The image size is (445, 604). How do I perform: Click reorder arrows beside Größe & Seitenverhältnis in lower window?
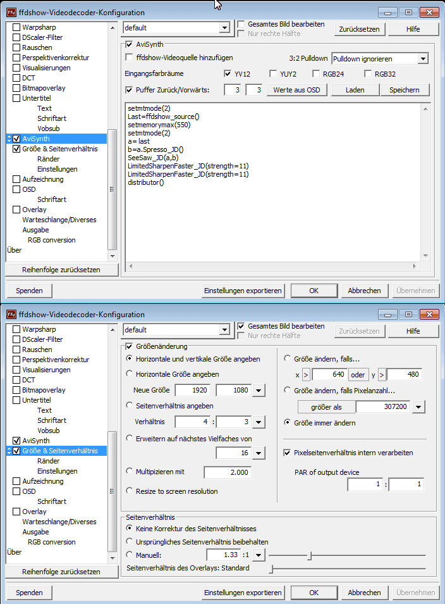tap(9, 451)
